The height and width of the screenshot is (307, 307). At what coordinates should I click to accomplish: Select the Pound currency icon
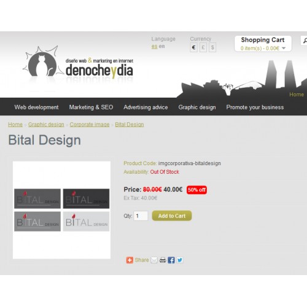pyautogui.click(x=203, y=47)
